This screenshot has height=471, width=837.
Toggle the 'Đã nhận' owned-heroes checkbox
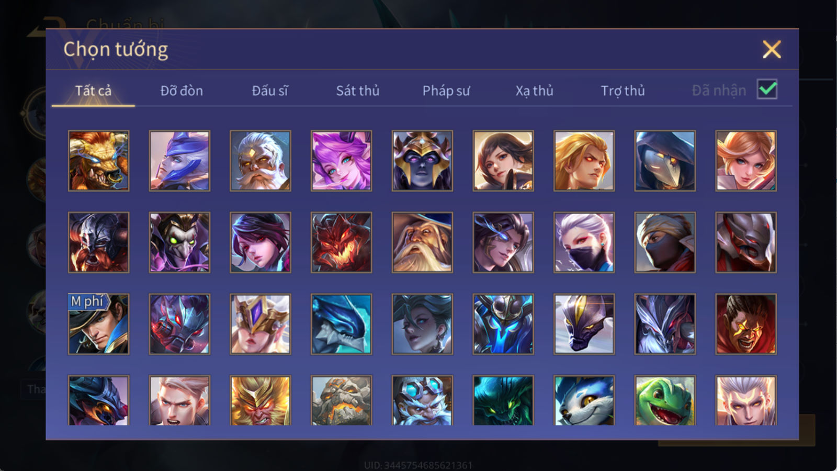767,89
